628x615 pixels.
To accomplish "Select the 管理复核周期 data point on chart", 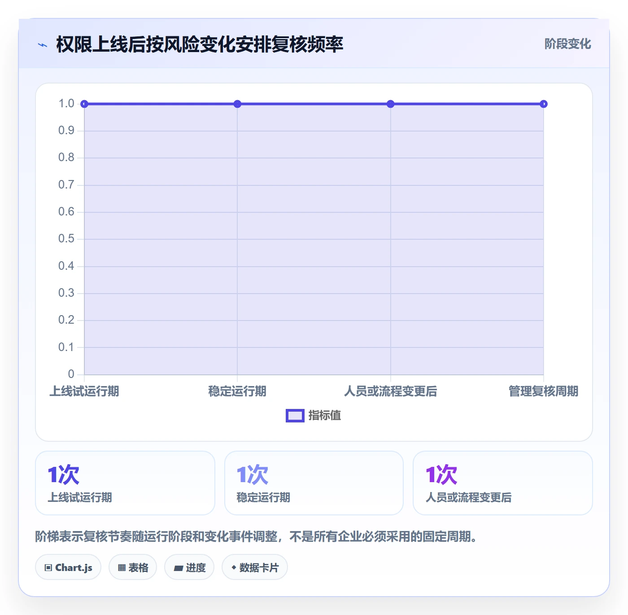I will (544, 104).
